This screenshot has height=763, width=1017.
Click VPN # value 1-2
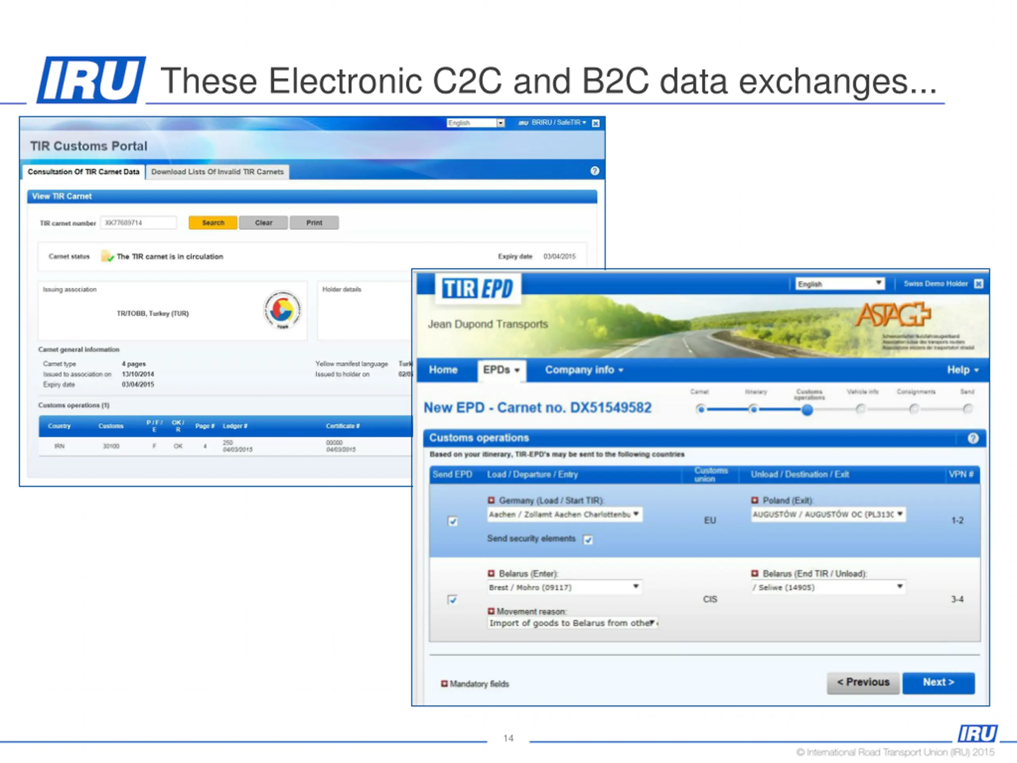tap(957, 521)
